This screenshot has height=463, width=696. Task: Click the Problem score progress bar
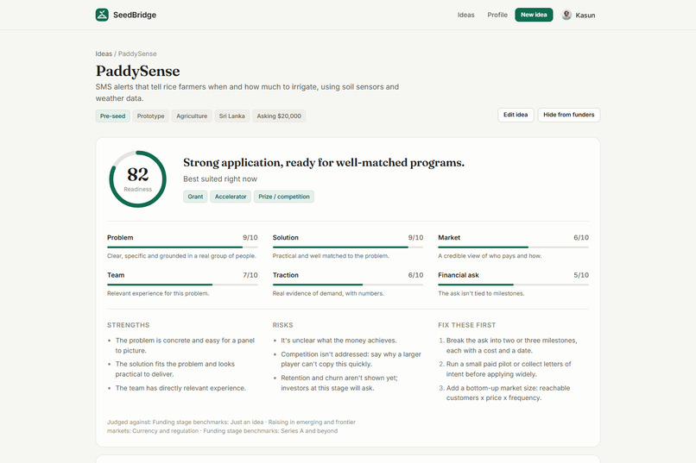[182, 247]
